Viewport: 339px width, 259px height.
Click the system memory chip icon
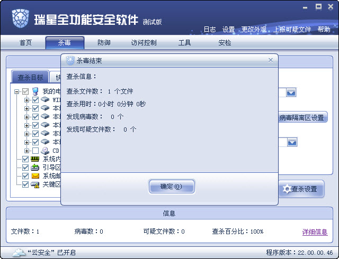pos(35,159)
